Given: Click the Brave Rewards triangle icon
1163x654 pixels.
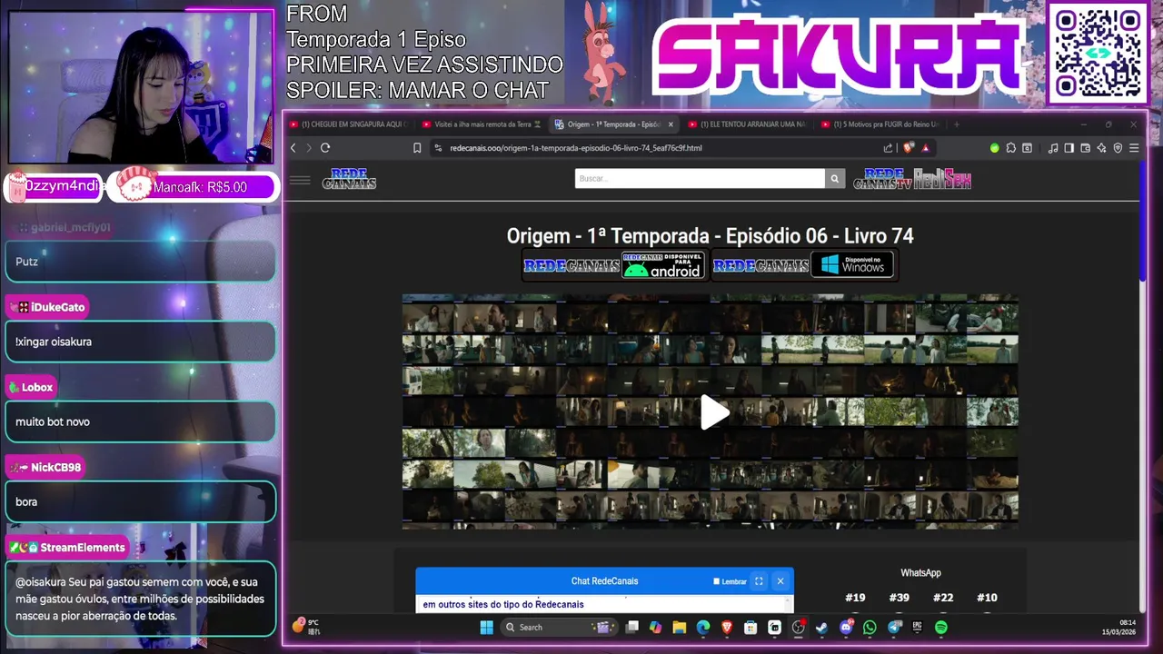Looking at the screenshot, I should (926, 148).
